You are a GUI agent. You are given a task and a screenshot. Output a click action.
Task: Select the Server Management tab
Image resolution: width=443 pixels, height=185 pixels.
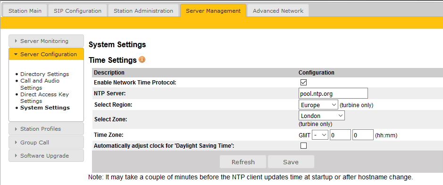[x=213, y=11]
